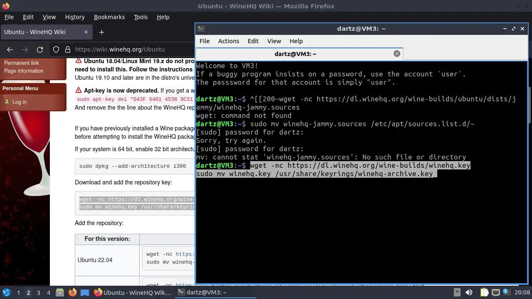Click the volume speaker tray icon

(469, 292)
